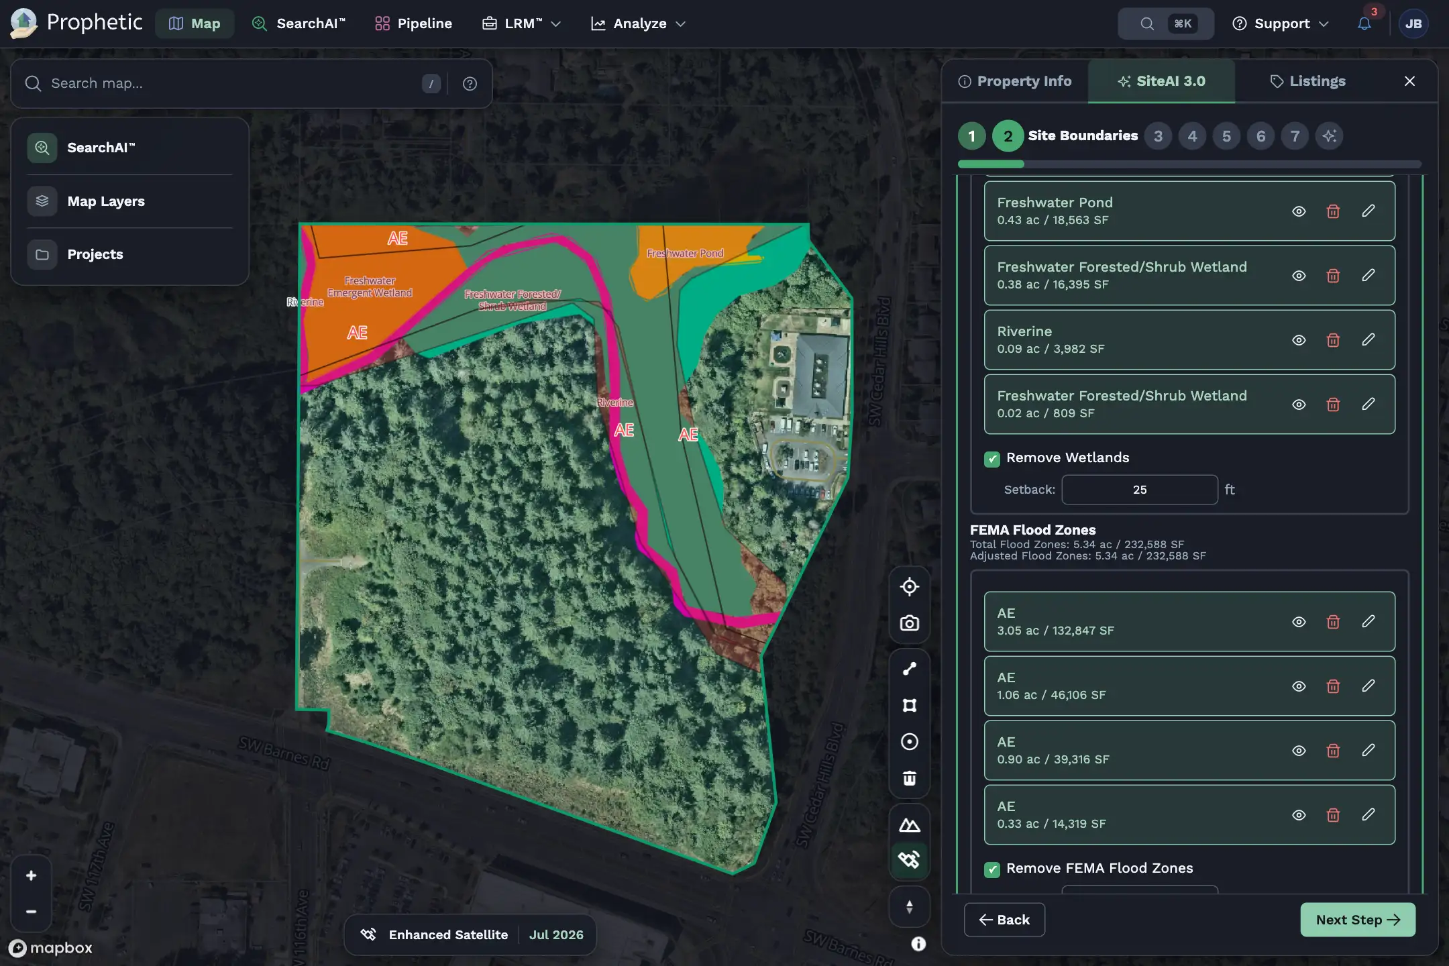1449x966 pixels.
Task: Select the line measure drawing tool
Action: [x=909, y=669]
